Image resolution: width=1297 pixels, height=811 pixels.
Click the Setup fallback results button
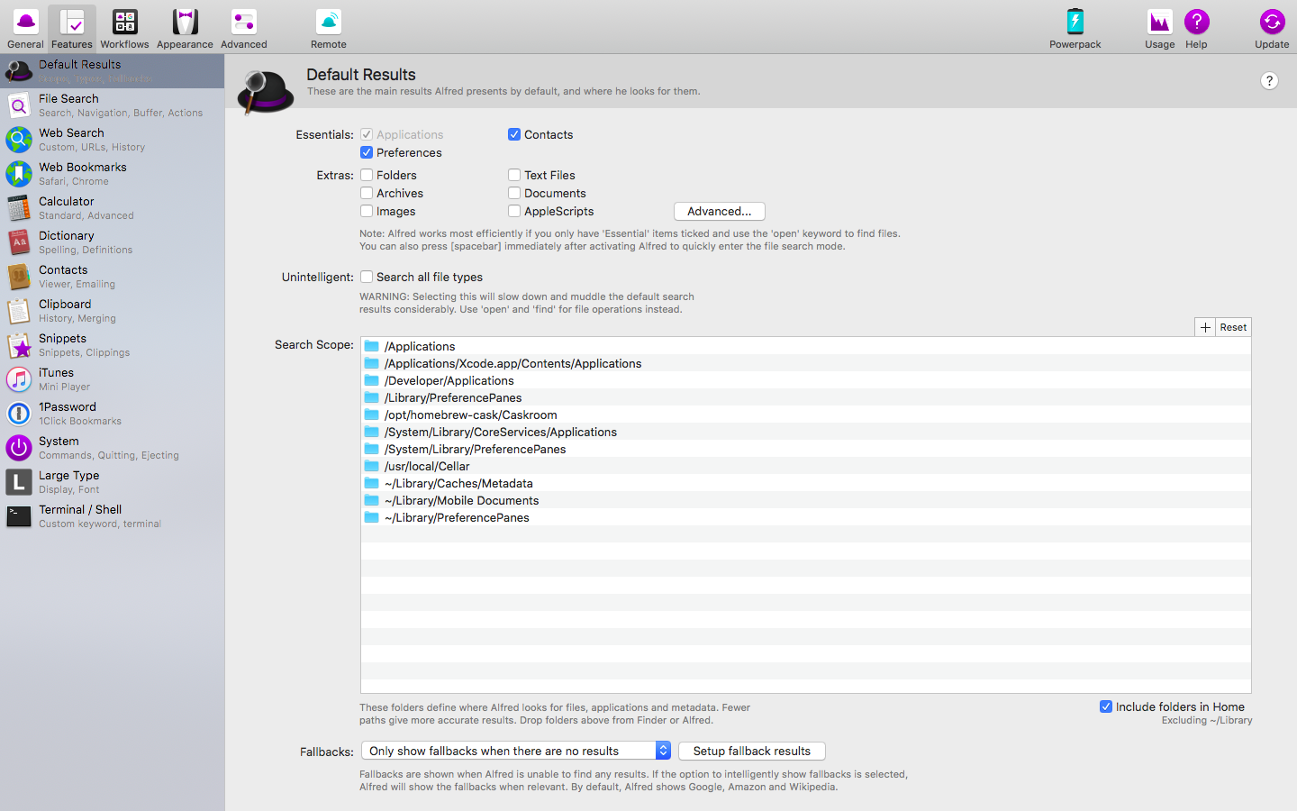(751, 750)
